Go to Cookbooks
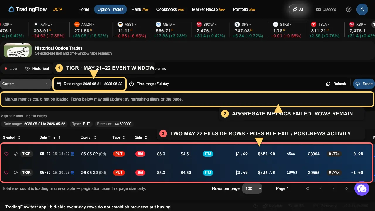 [170, 9]
